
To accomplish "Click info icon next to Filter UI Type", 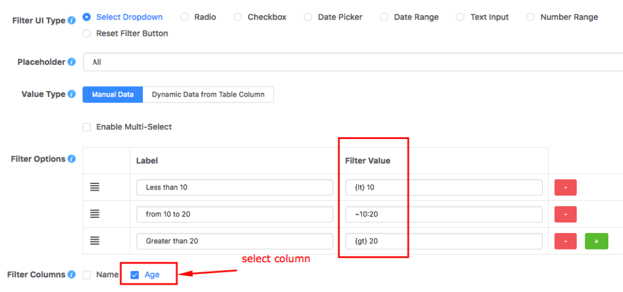I will point(72,21).
